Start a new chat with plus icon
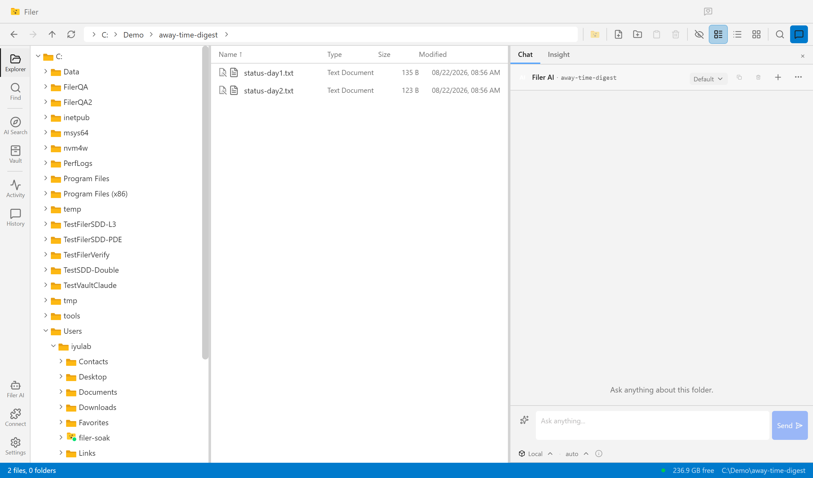This screenshot has height=478, width=813. 778,78
